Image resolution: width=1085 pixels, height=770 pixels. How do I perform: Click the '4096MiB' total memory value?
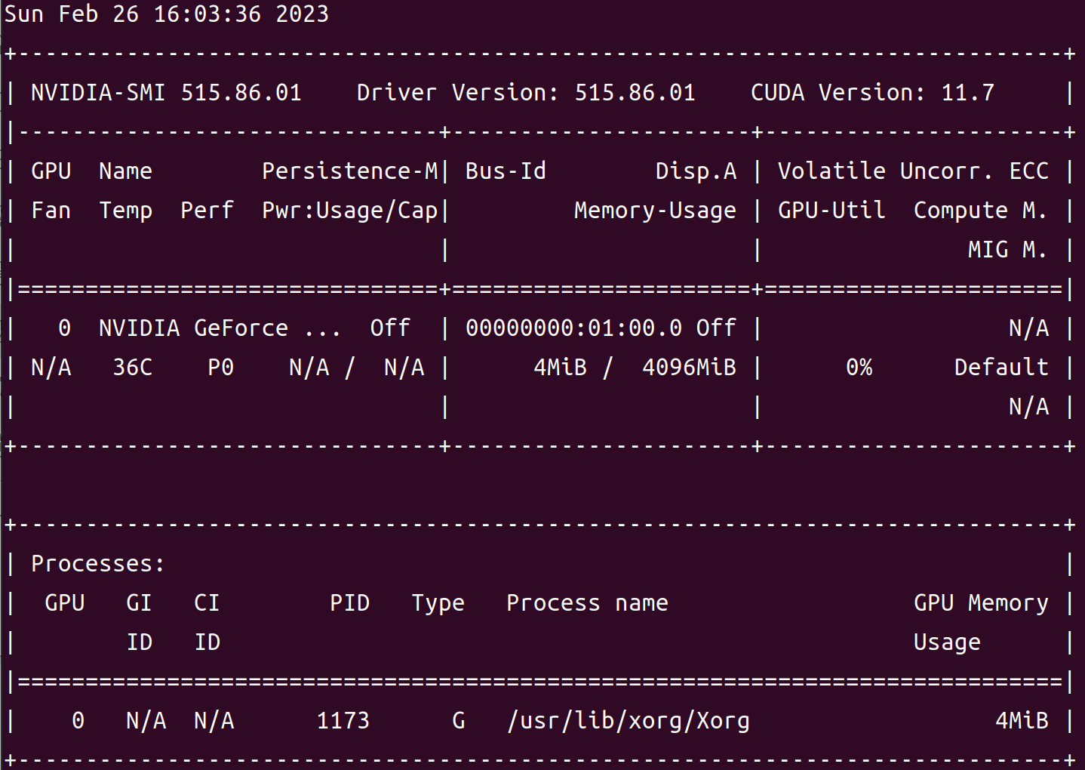click(689, 368)
